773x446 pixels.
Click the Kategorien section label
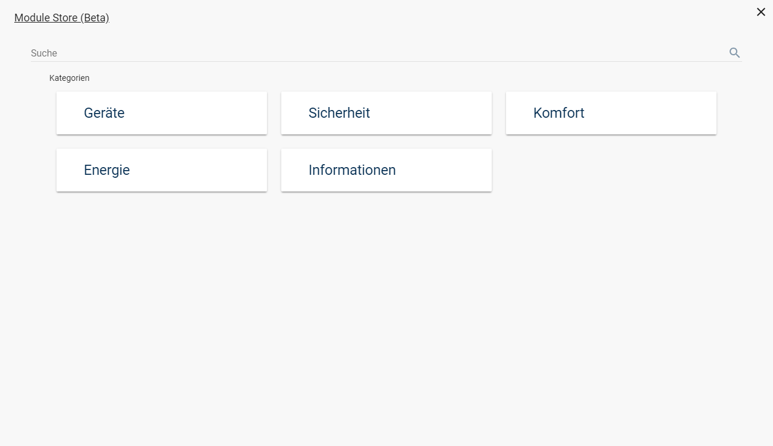click(70, 78)
